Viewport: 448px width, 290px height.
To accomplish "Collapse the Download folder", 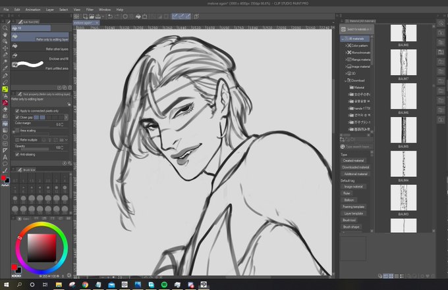I will pyautogui.click(x=346, y=81).
